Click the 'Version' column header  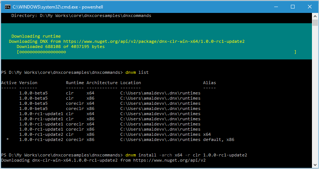[x=28, y=83]
